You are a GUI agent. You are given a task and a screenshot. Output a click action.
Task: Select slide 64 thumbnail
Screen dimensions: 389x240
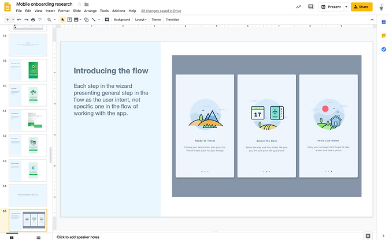coord(28,195)
